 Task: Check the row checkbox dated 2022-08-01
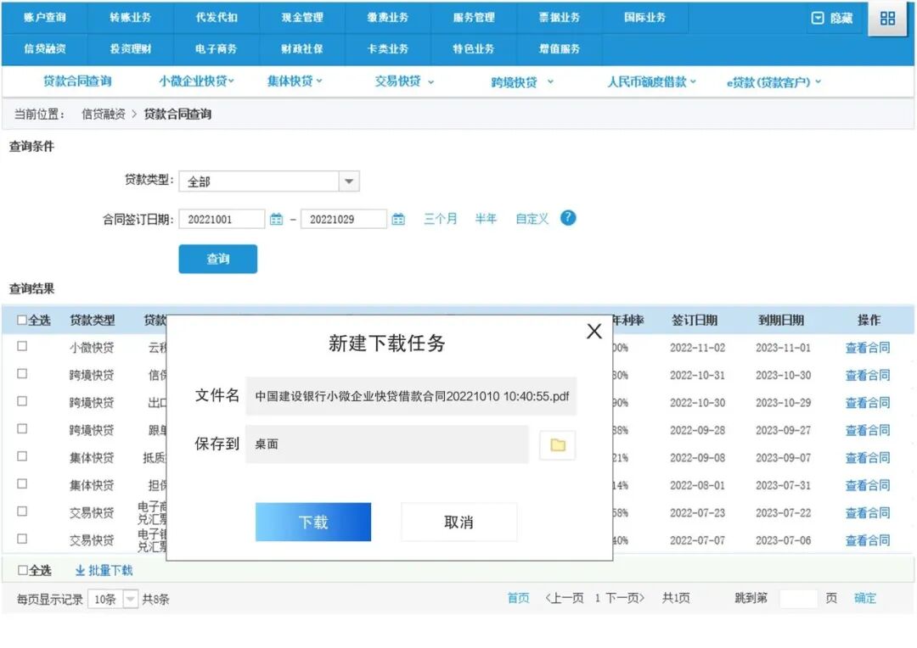(x=22, y=483)
